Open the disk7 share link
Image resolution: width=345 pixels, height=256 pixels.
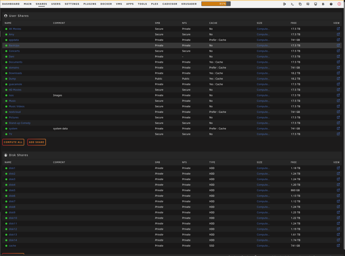click(x=12, y=201)
